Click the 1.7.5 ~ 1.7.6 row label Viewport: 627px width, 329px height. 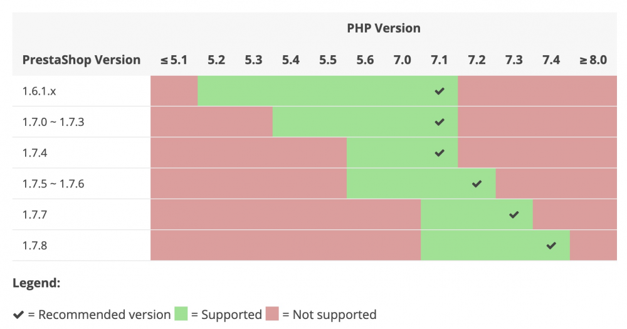[53, 184]
